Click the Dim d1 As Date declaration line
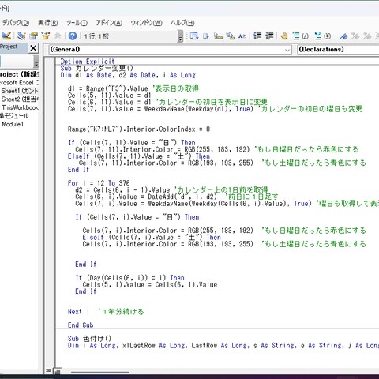This screenshot has height=379, width=379. pos(128,75)
